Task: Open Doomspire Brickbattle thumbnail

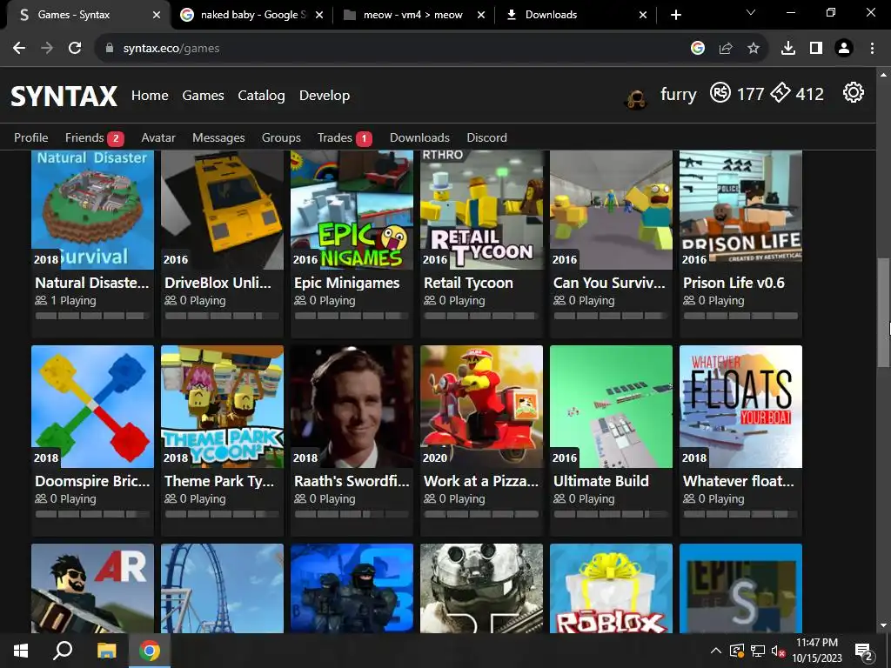Action: [x=92, y=407]
